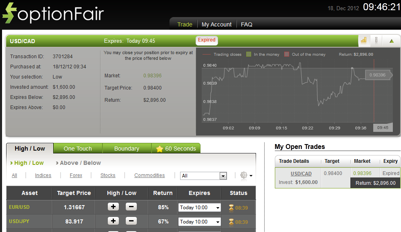Switch to the 60 Seconds tab

tap(176, 149)
